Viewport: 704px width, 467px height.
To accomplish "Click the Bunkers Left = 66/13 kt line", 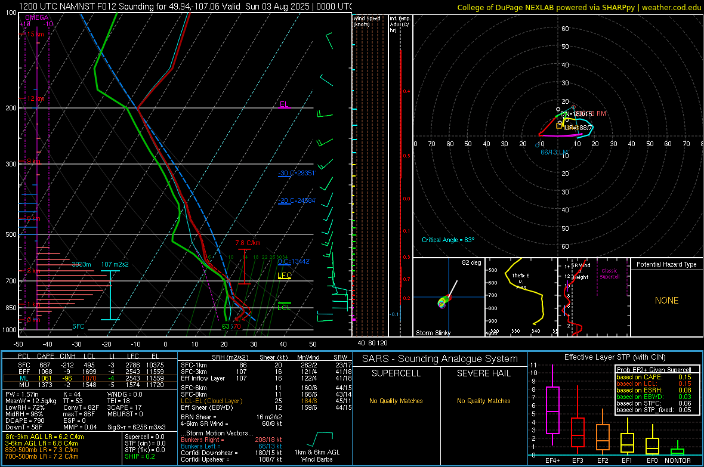I will click(x=231, y=446).
